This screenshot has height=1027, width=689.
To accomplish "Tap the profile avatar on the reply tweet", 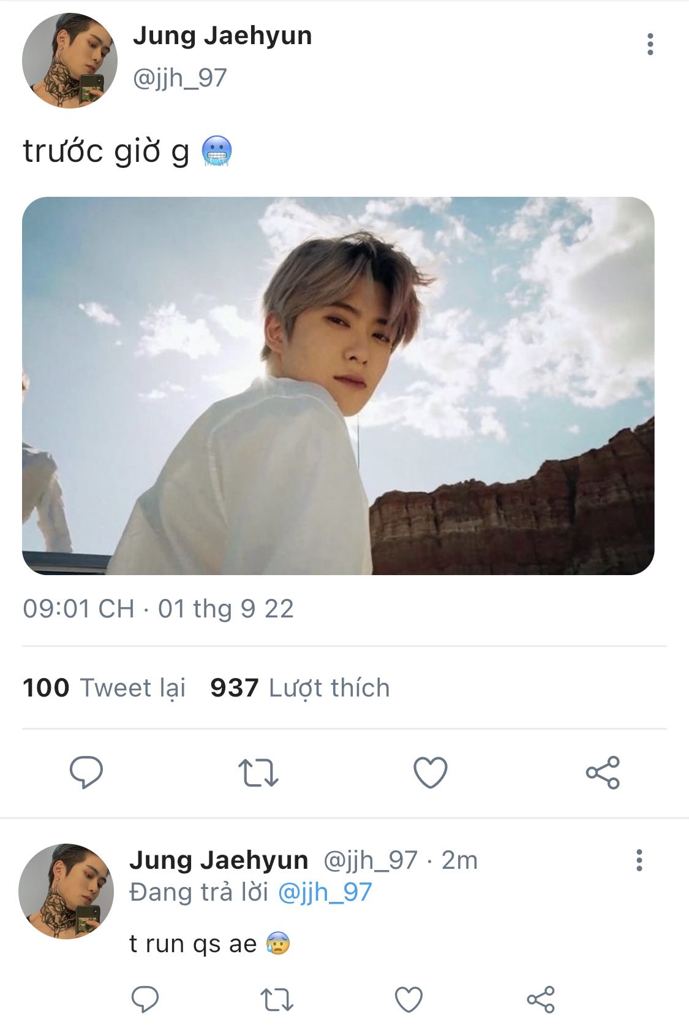I will click(66, 891).
